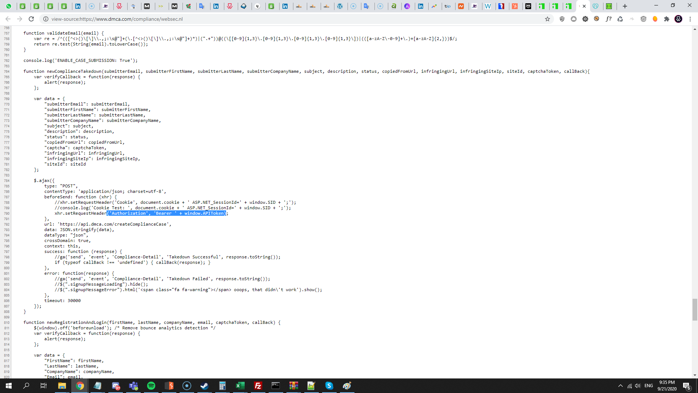The height and width of the screenshot is (393, 698).
Task: Click the highlighted Authorization Bearer header text
Action: click(167, 213)
